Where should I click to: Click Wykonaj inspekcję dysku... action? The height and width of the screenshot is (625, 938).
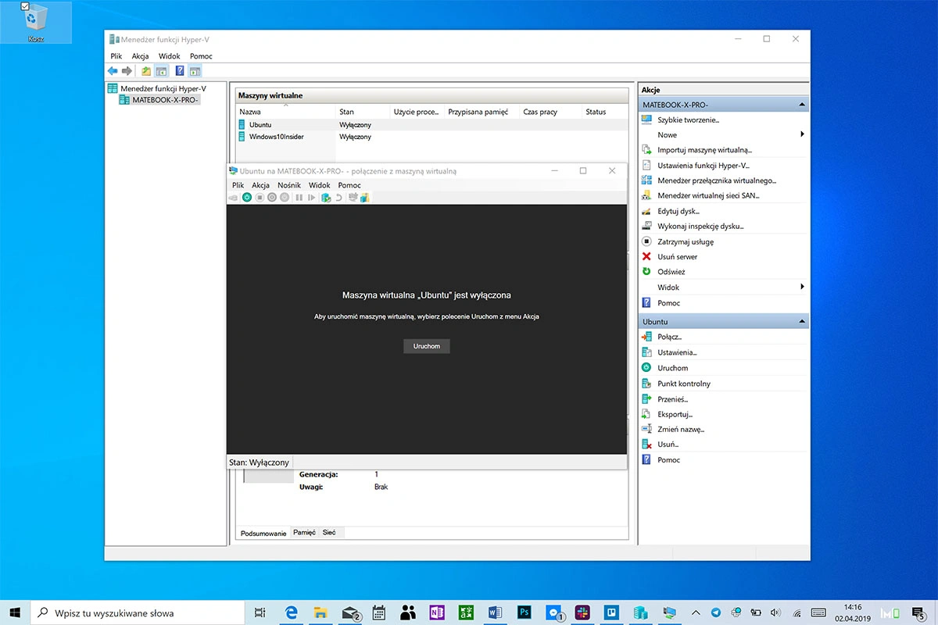(700, 227)
